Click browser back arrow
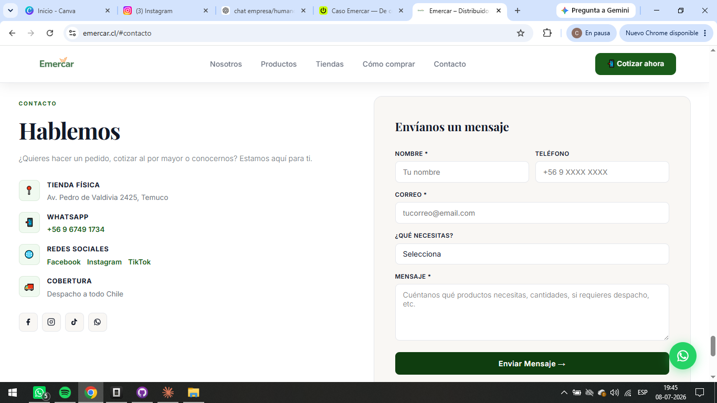This screenshot has height=403, width=717. (x=12, y=33)
